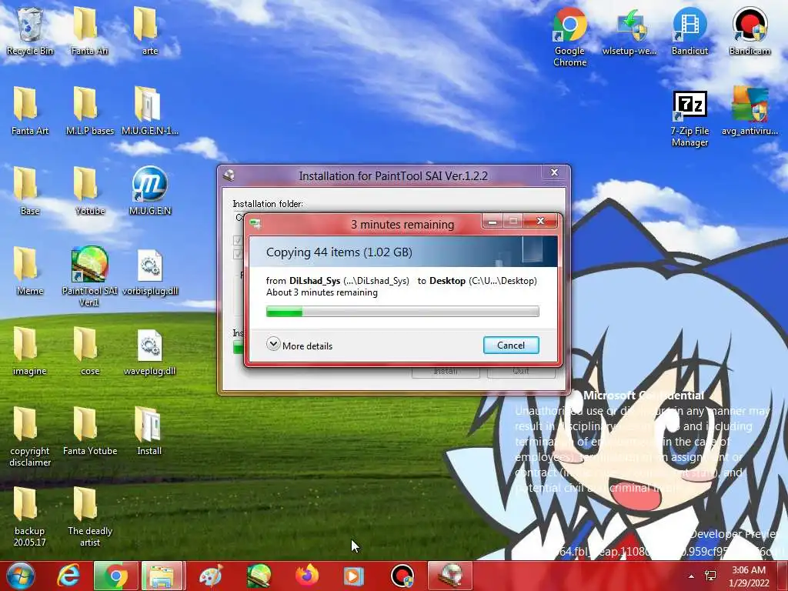Viewport: 788px width, 591px height.
Task: Switch to Chrome taskbar button
Action: 115,576
